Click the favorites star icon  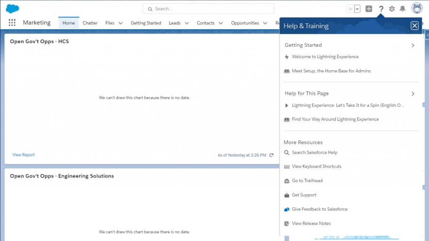click(350, 9)
